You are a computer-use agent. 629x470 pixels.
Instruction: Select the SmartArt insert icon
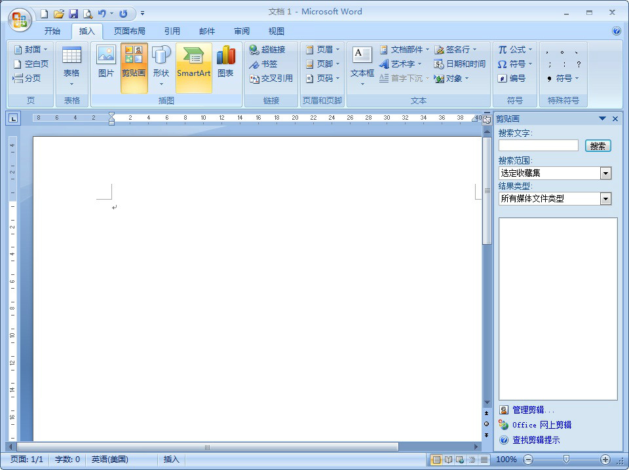(x=193, y=63)
